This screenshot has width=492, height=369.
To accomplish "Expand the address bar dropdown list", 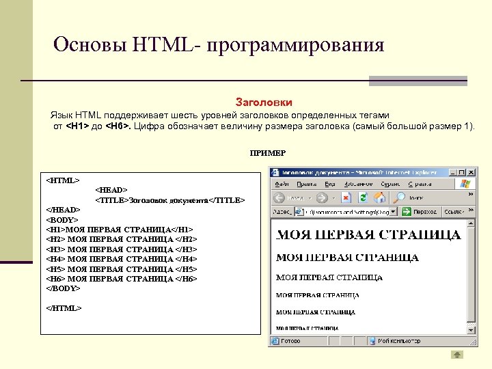I will [x=394, y=212].
